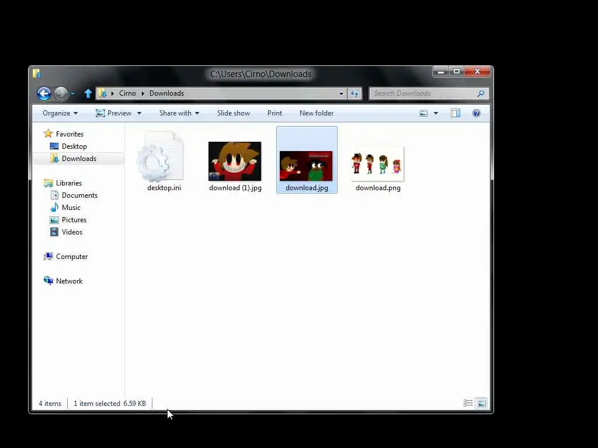The image size is (598, 448).
Task: Select Computer in navigation pane
Action: [72, 257]
